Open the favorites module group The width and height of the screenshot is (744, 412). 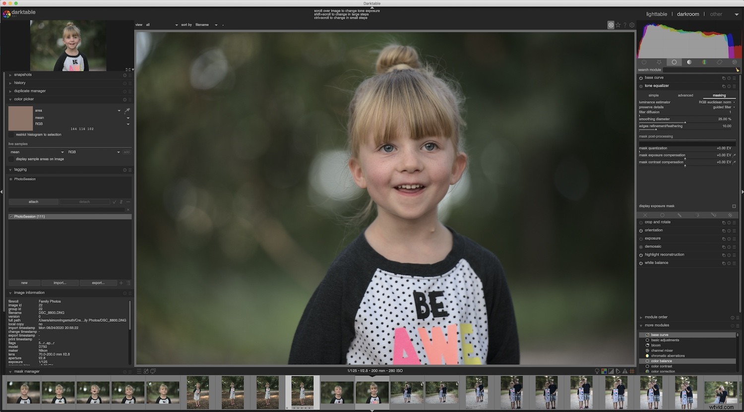pos(659,62)
